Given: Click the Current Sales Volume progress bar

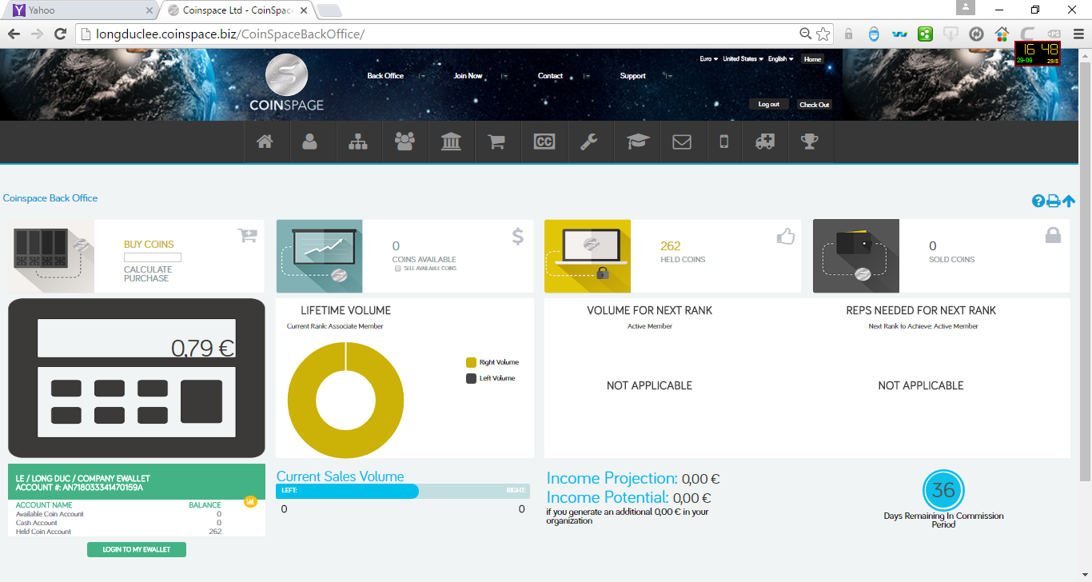Looking at the screenshot, I should pyautogui.click(x=403, y=491).
